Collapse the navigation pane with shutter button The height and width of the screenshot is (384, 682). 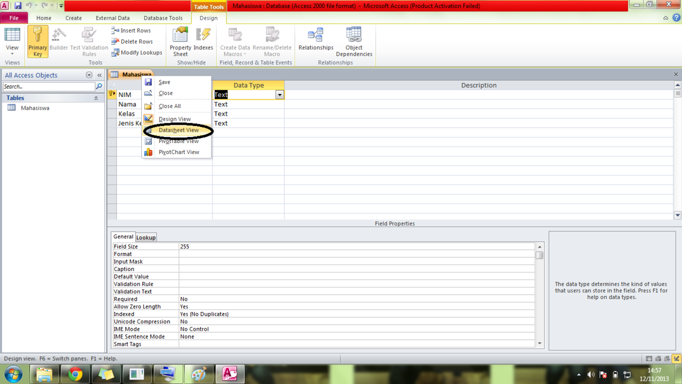tap(99, 75)
